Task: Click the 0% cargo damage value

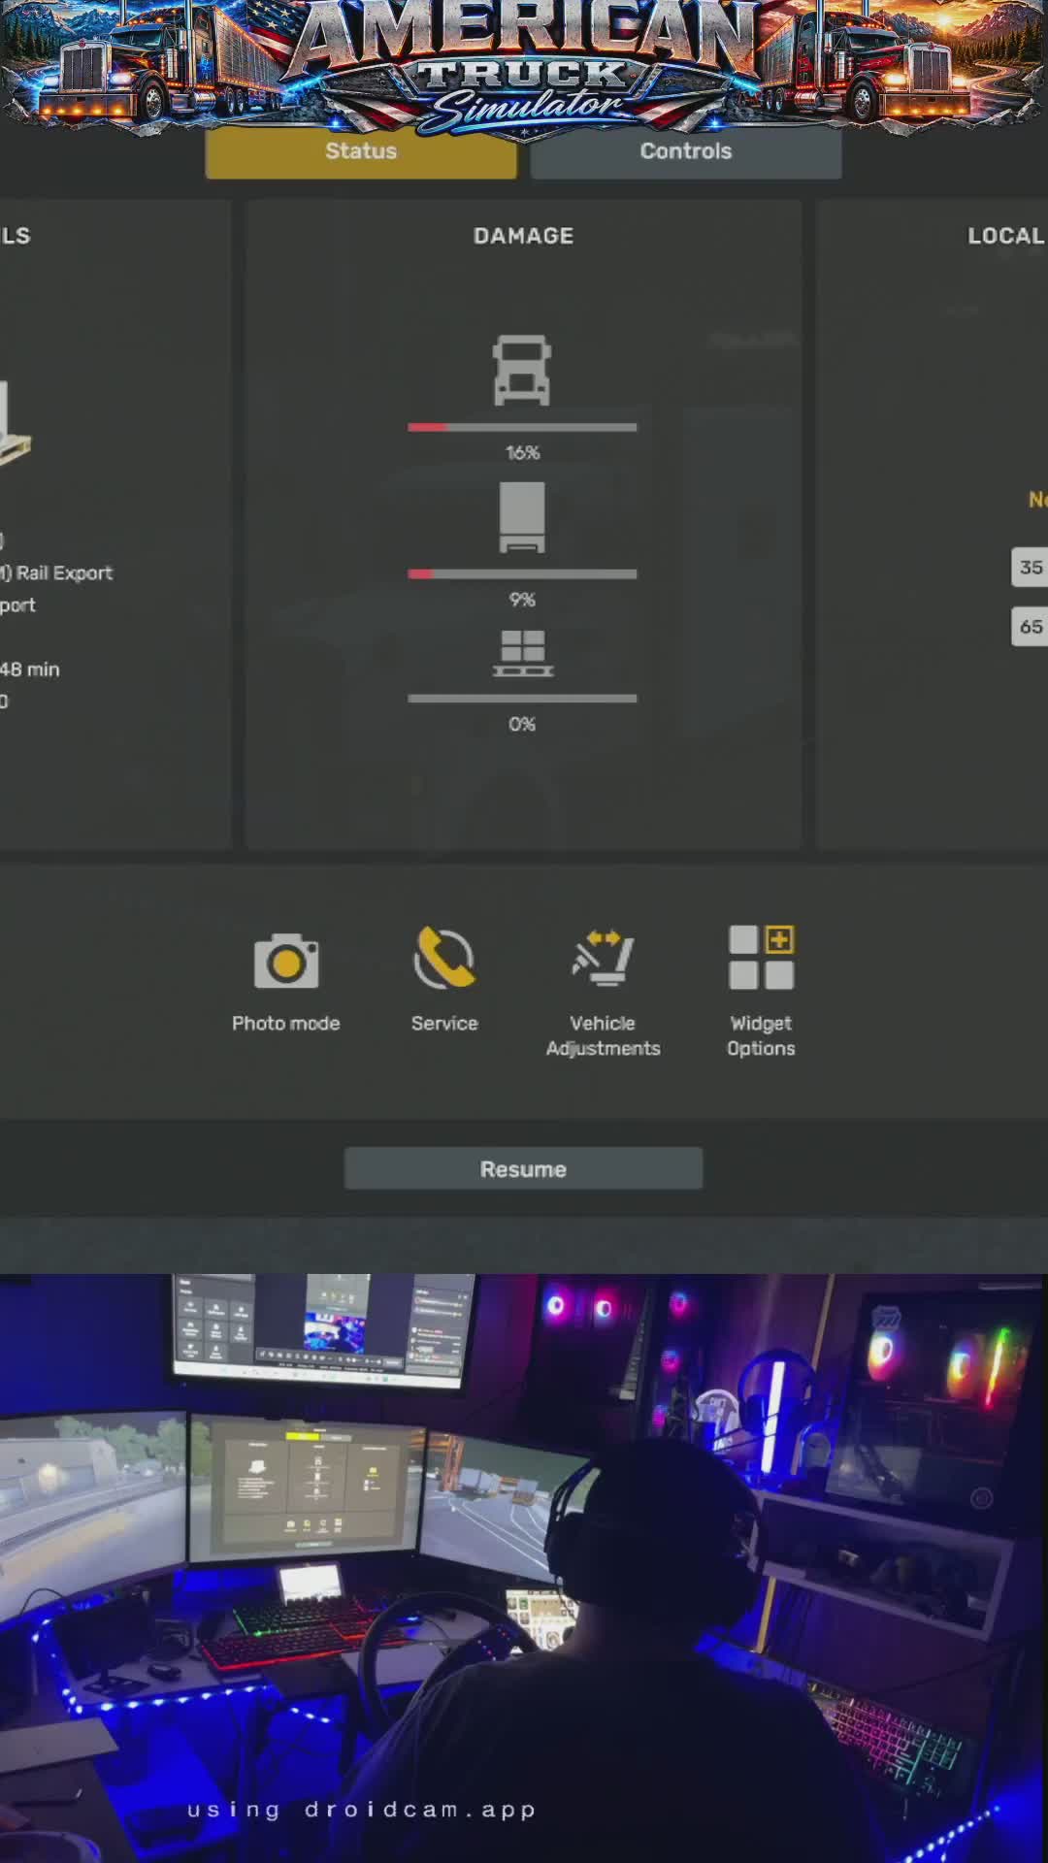Action: 522,724
